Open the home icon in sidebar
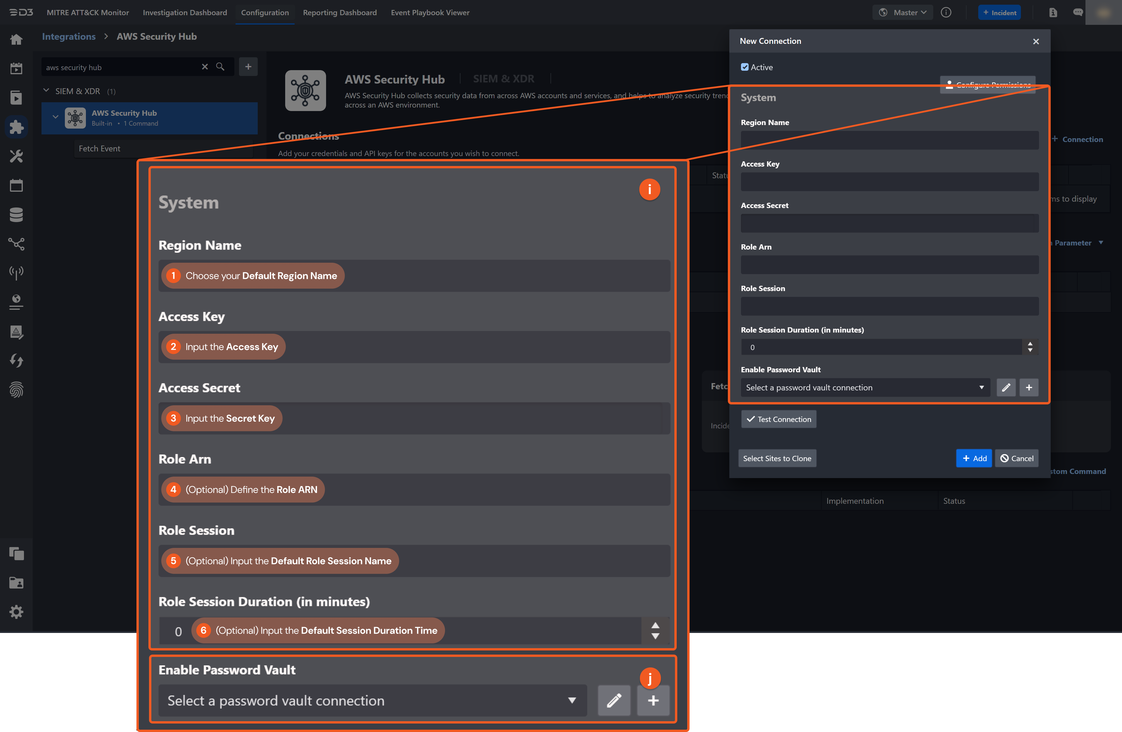The width and height of the screenshot is (1122, 732). click(16, 39)
